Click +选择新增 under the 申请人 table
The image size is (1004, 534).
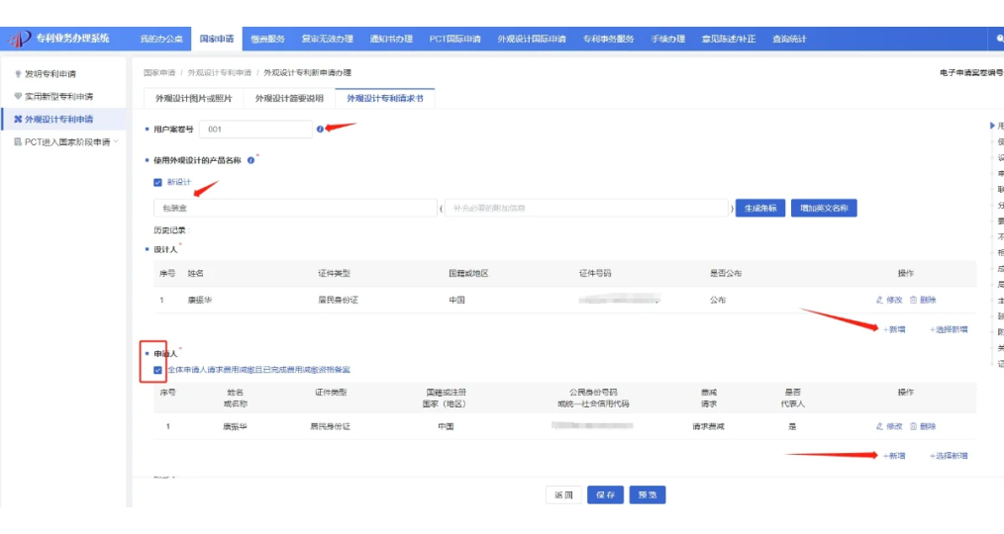point(949,456)
